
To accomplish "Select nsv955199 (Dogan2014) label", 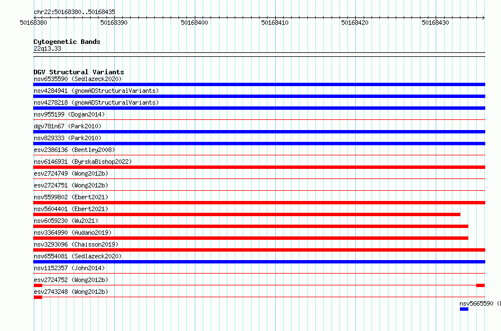I will [x=69, y=114].
